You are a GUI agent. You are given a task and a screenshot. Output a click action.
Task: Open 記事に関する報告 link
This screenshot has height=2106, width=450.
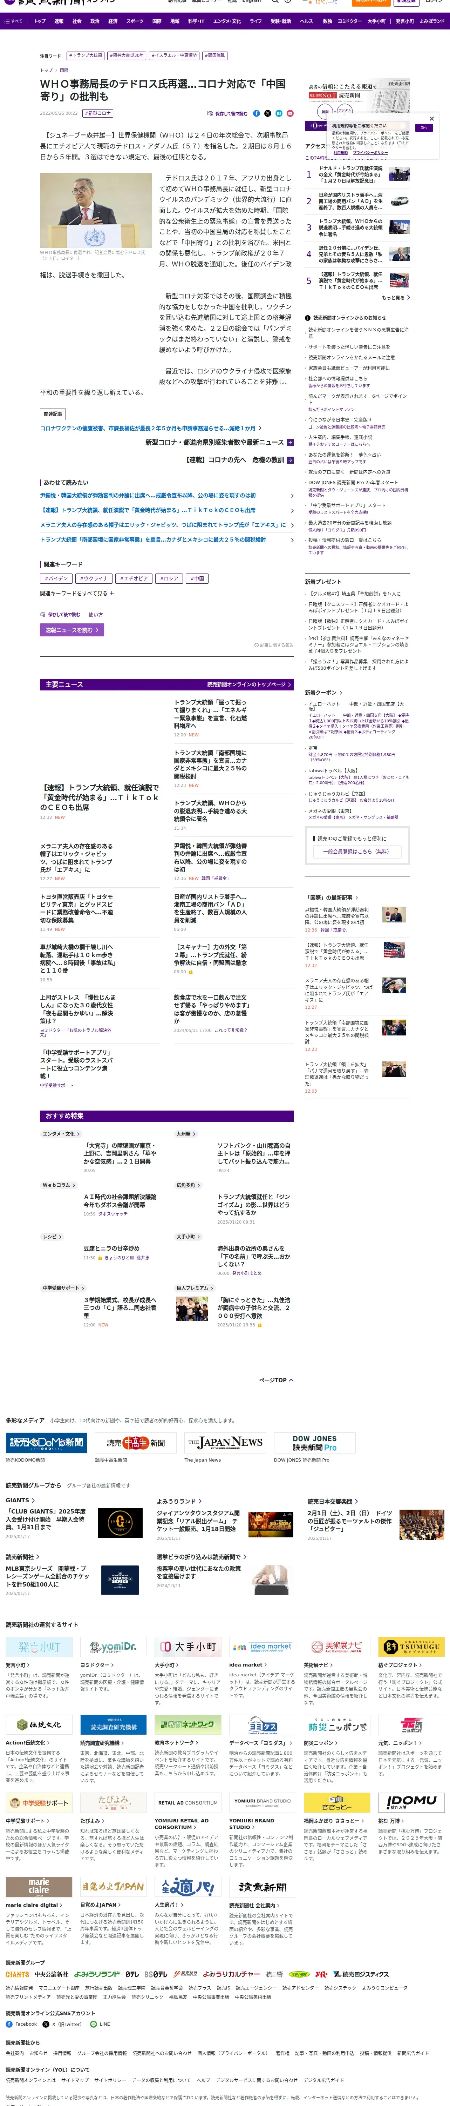[x=274, y=645]
